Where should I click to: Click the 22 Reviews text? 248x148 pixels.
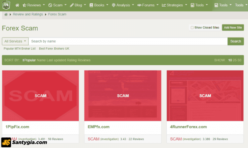pos(136,139)
